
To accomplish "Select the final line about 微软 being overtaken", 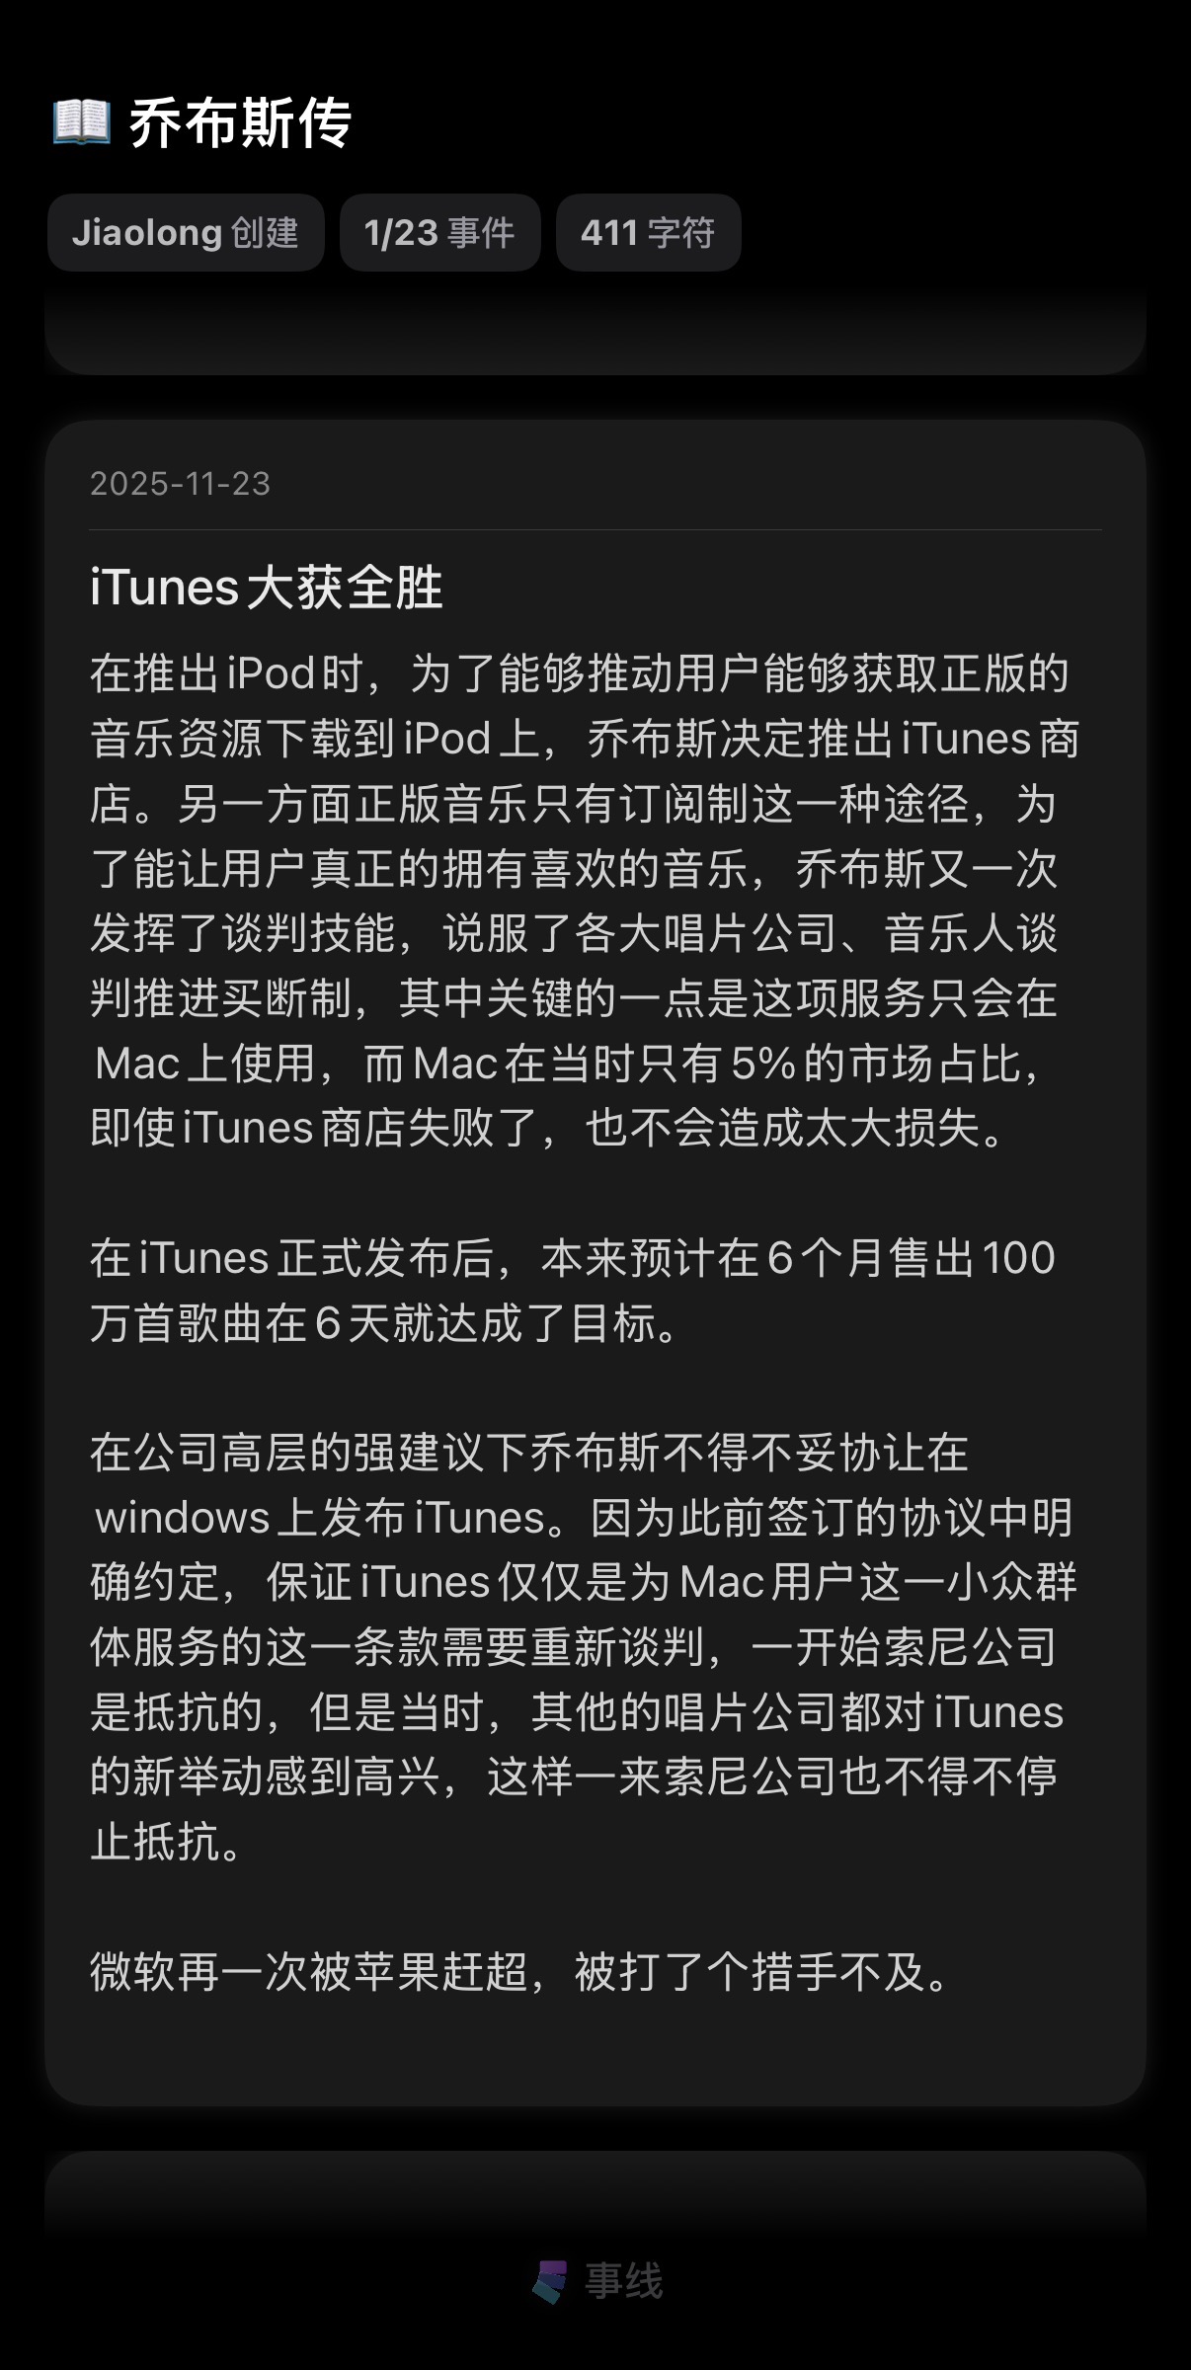I will [x=521, y=1972].
